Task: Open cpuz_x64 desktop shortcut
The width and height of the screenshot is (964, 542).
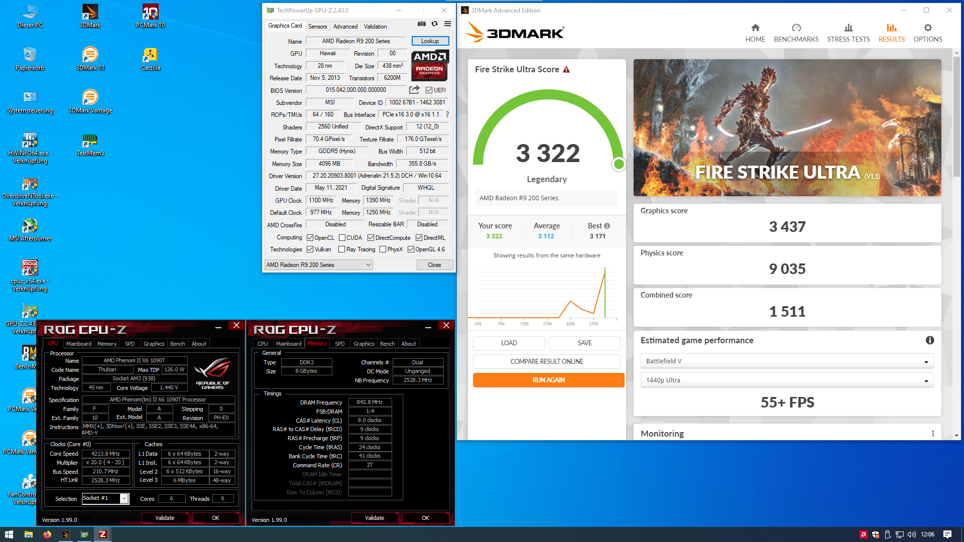Action: [x=30, y=276]
